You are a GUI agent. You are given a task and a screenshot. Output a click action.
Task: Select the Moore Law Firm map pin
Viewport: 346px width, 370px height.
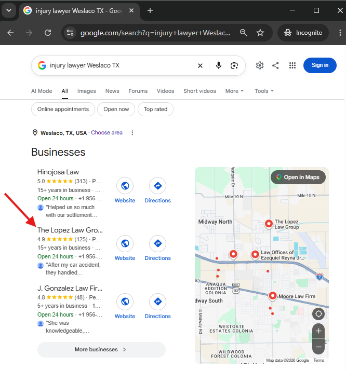pyautogui.click(x=273, y=296)
